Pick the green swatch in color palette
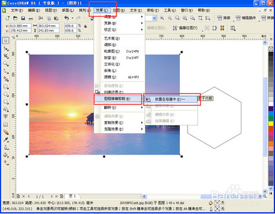This screenshot has height=214, width=275. 271,119
